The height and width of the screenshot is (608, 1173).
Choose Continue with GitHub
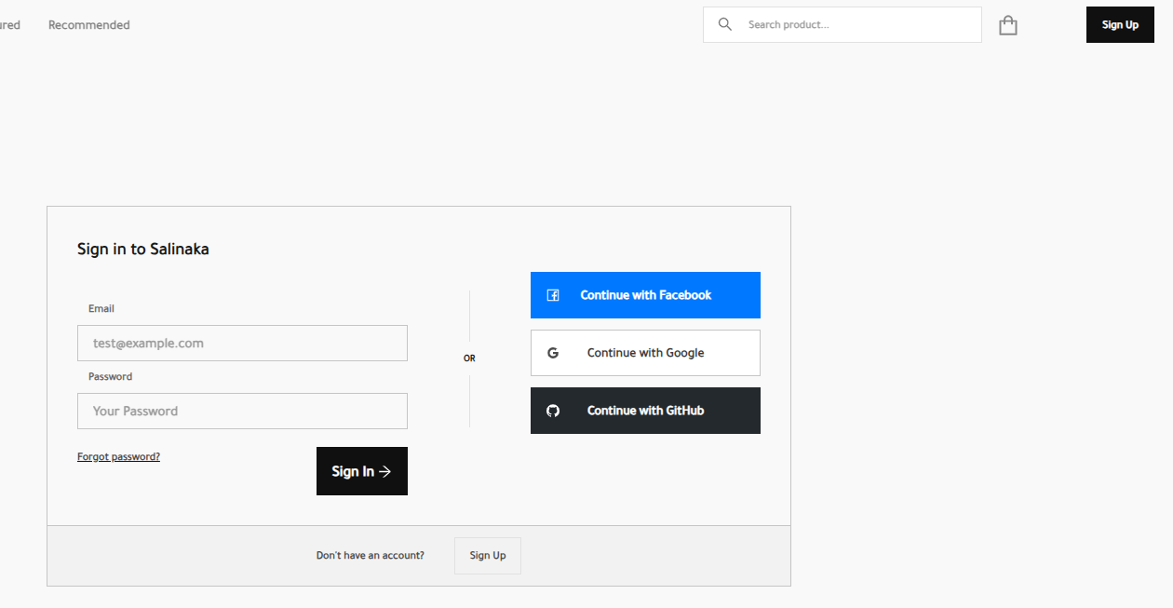click(x=645, y=411)
